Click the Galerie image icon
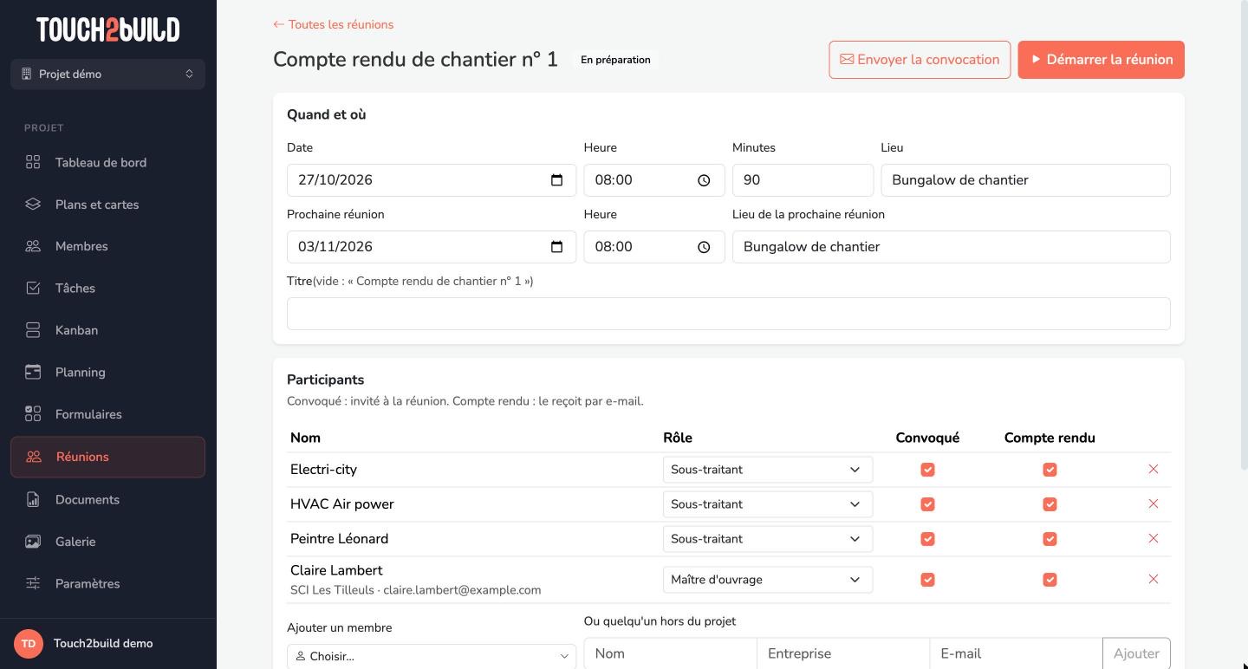 33,542
